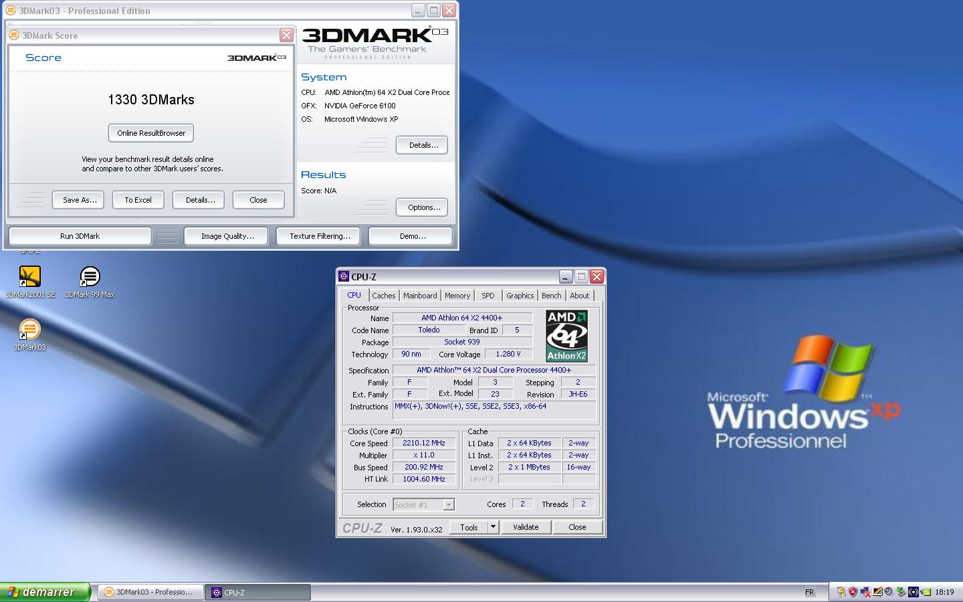
Task: Open the SPD tab
Action: click(x=488, y=296)
